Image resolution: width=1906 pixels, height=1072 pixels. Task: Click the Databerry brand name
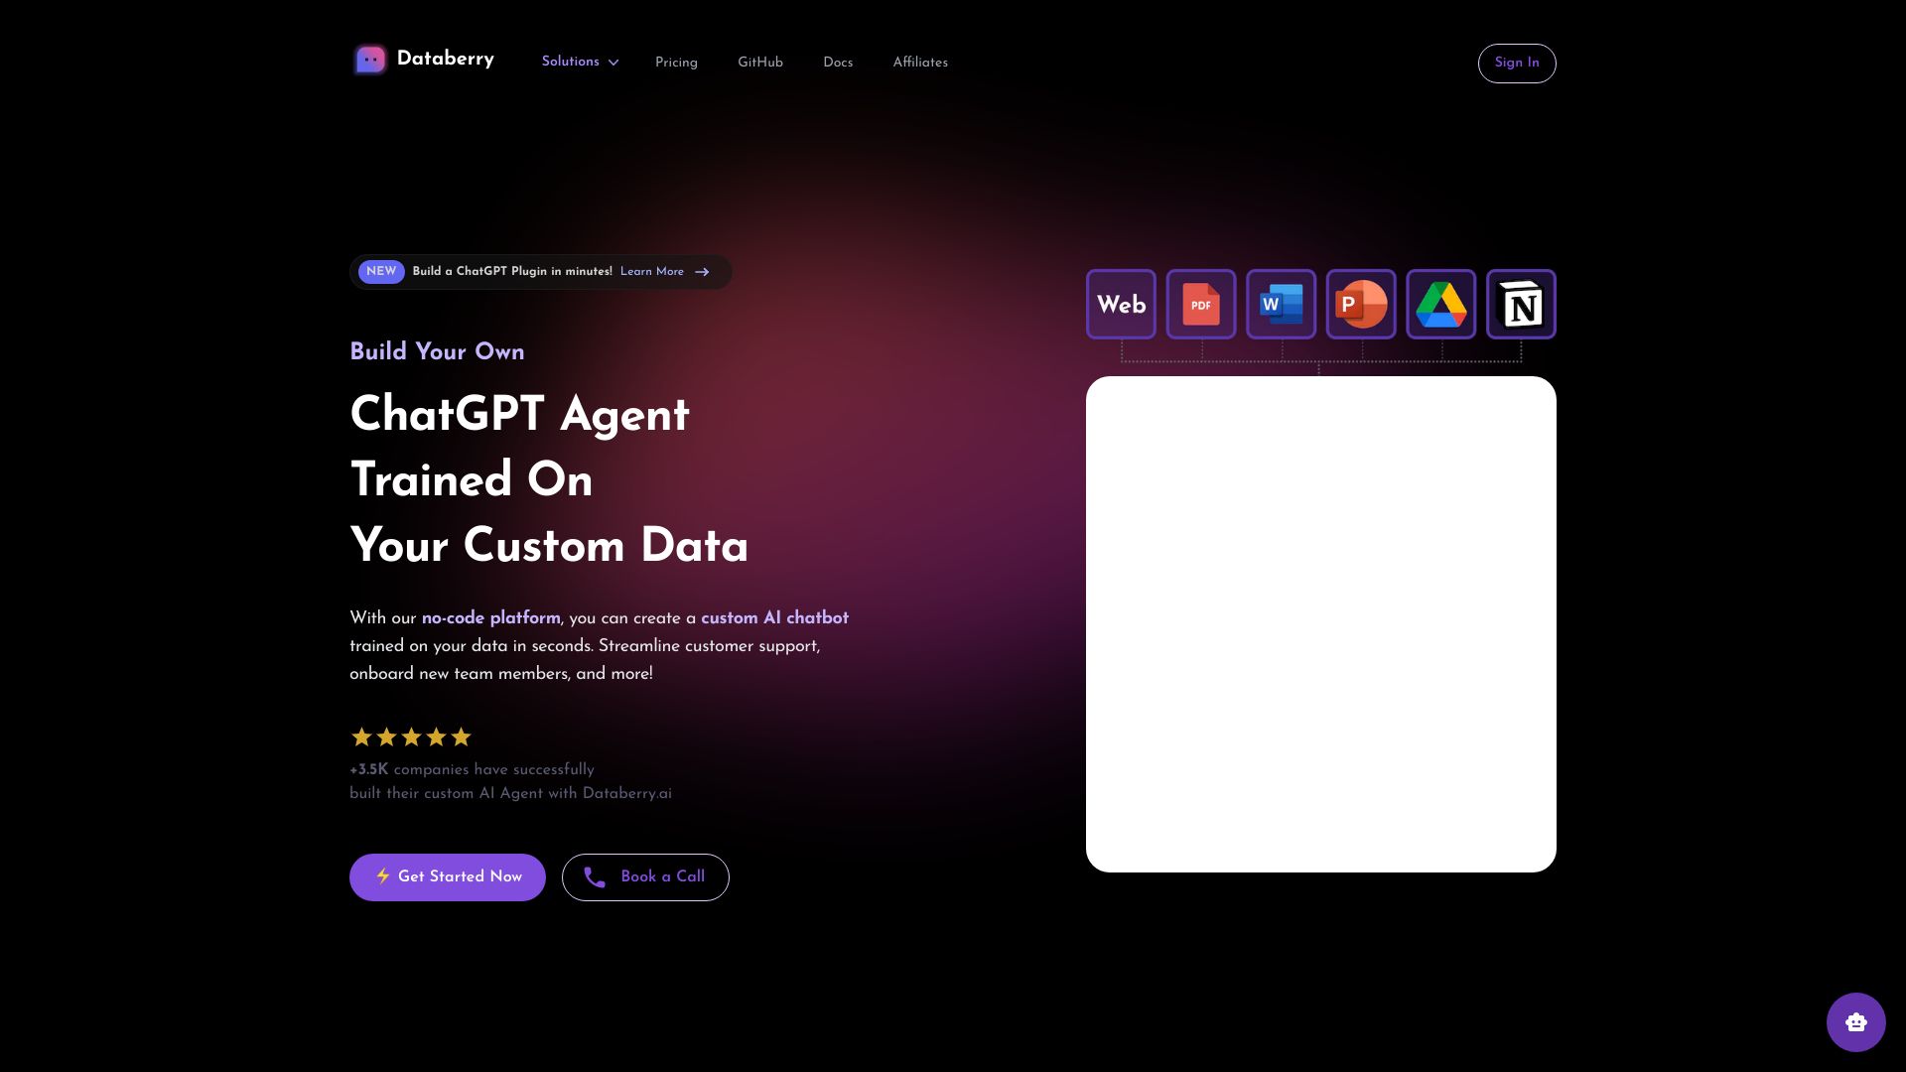click(x=445, y=60)
